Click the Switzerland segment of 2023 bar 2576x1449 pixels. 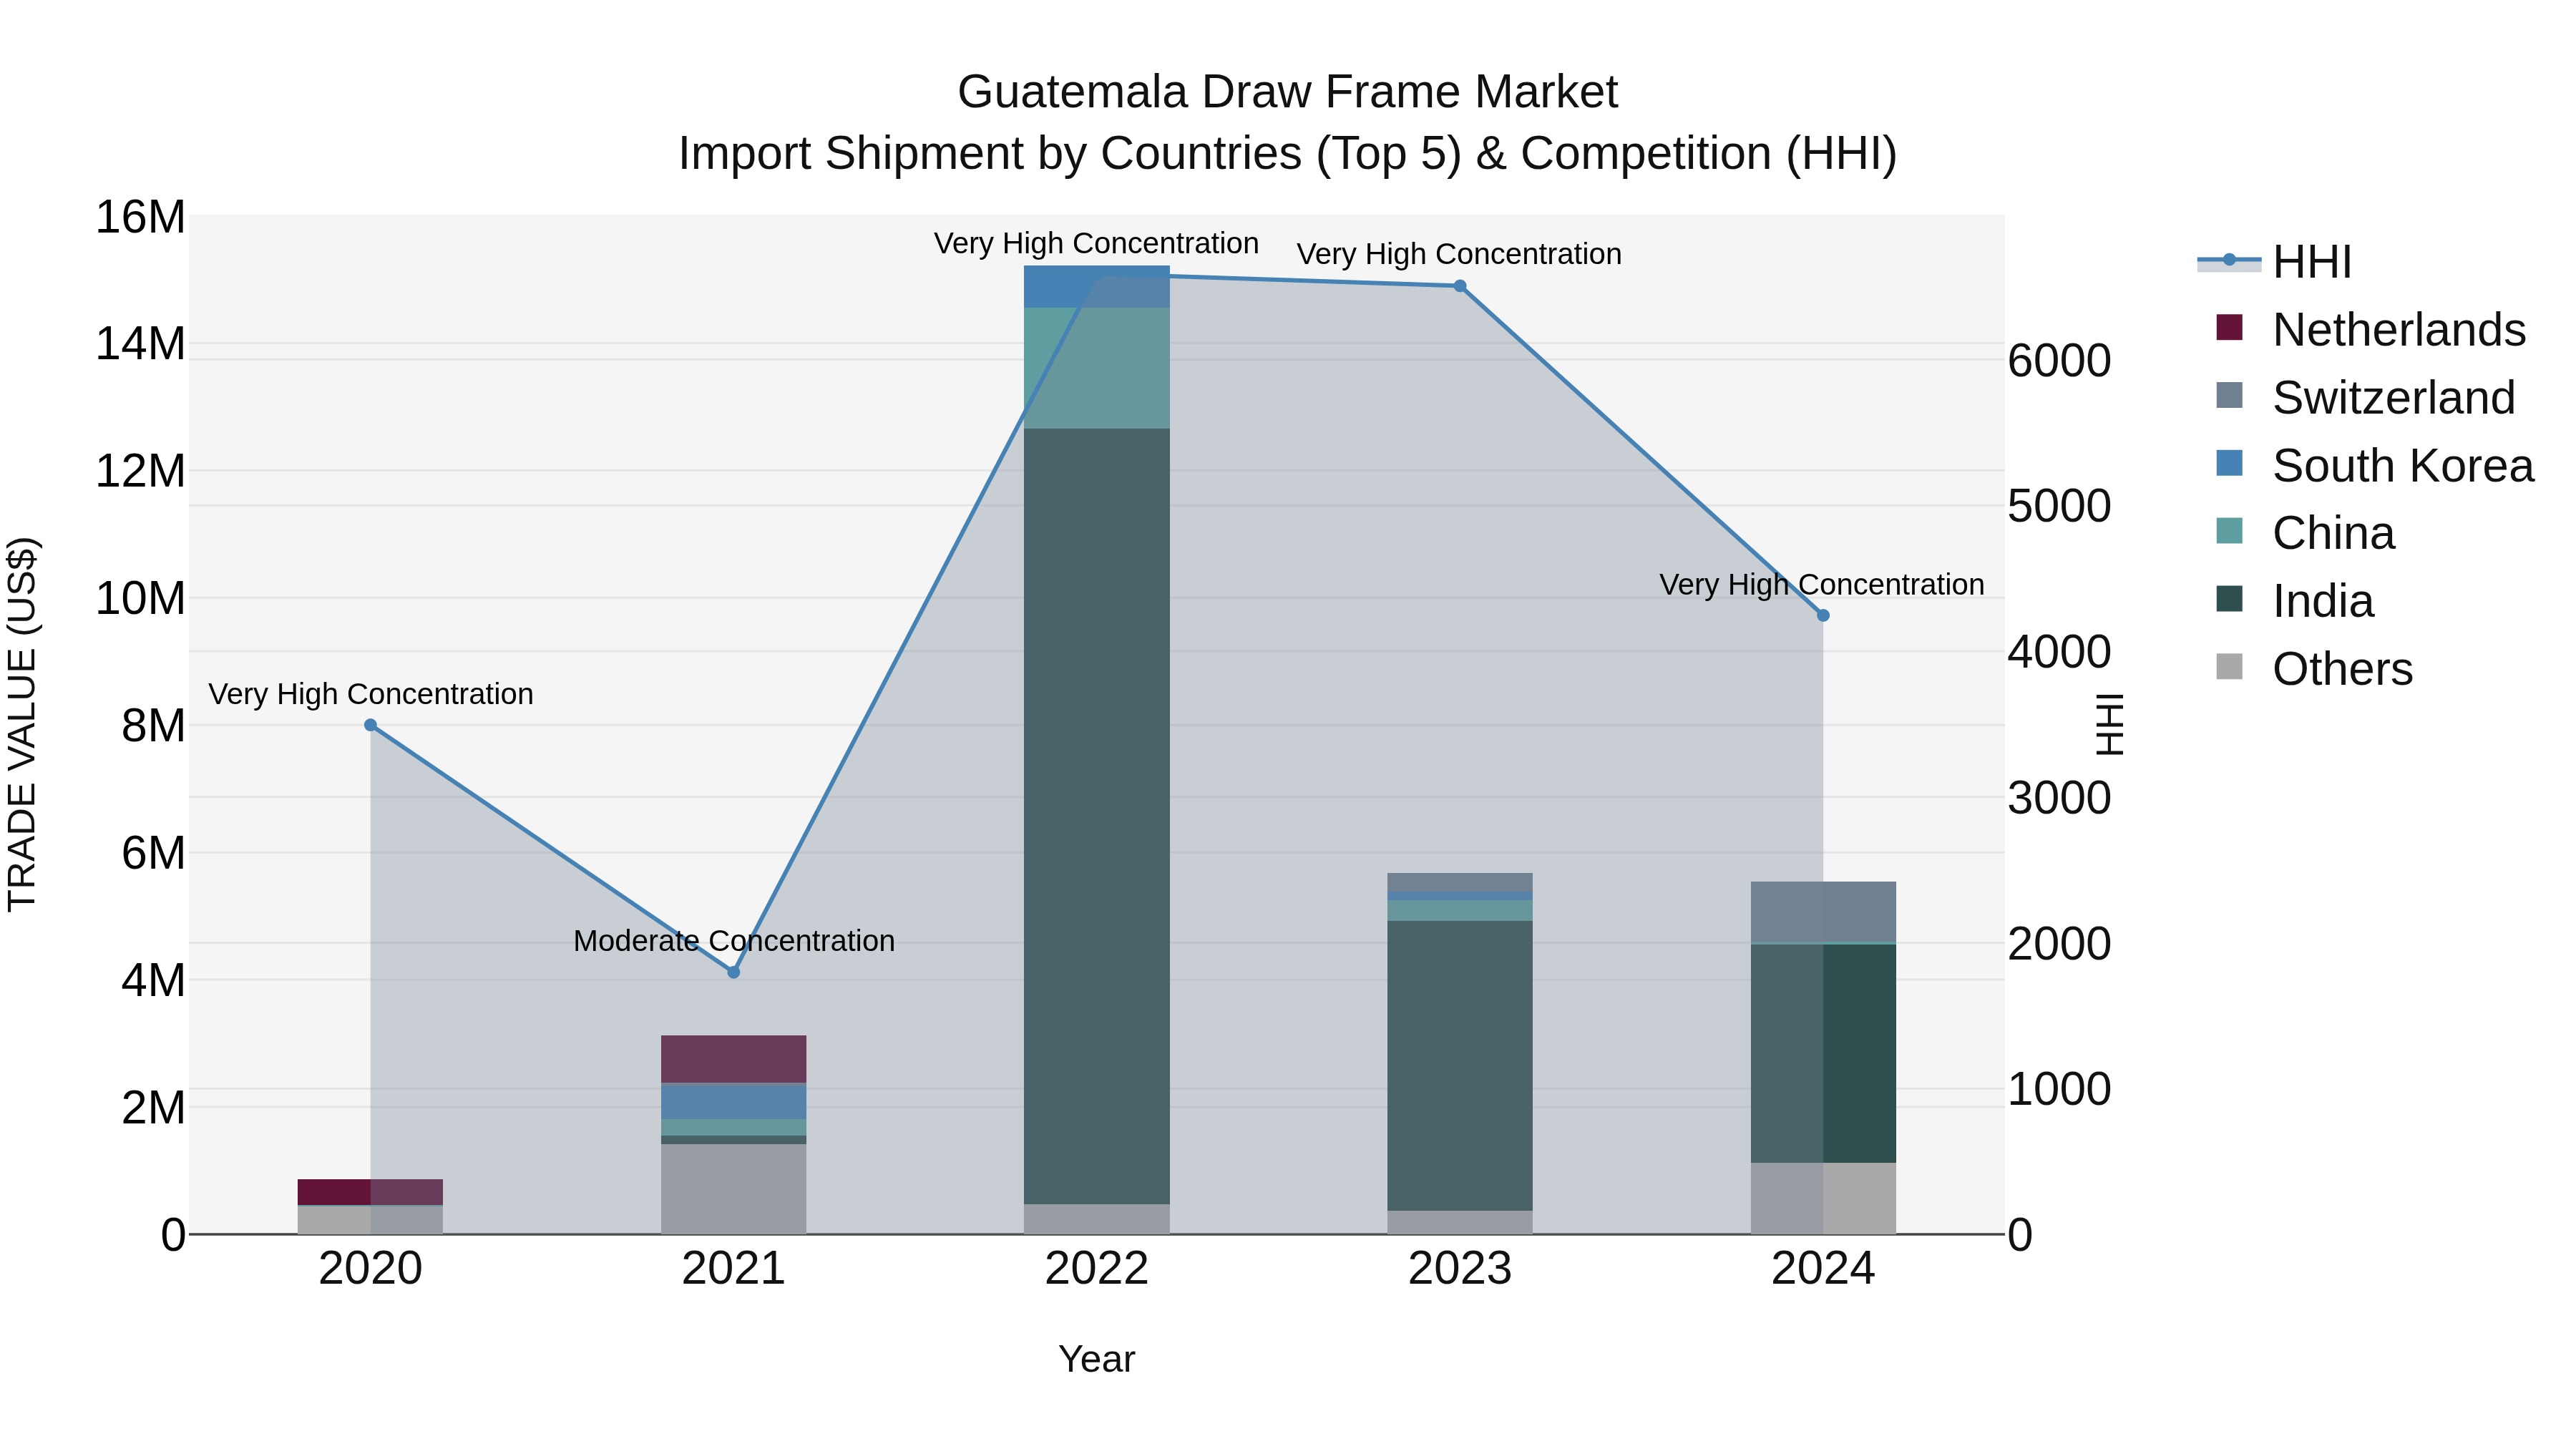1460,882
